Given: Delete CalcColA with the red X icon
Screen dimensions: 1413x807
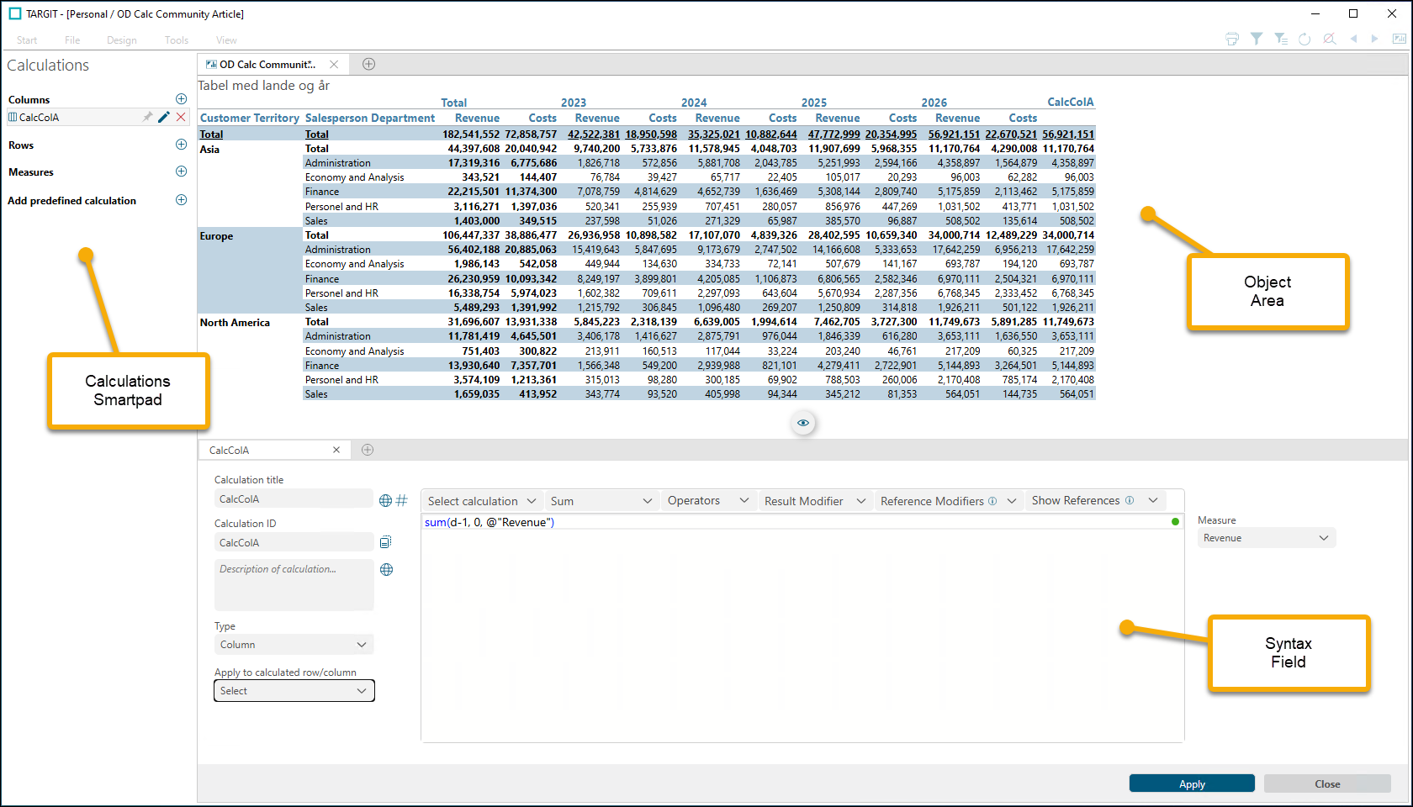Looking at the screenshot, I should click(x=181, y=117).
